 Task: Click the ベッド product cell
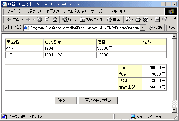coord(25,48)
